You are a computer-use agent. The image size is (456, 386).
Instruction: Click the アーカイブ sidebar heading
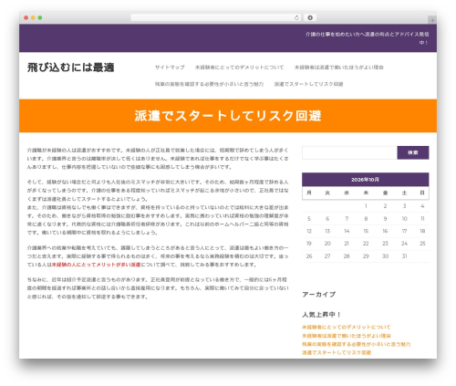[x=319, y=294]
